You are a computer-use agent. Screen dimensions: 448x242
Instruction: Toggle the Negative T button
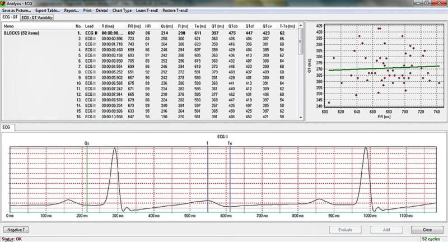[16, 230]
